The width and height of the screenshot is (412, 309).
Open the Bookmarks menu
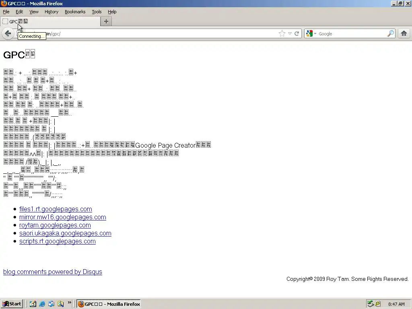pos(75,12)
